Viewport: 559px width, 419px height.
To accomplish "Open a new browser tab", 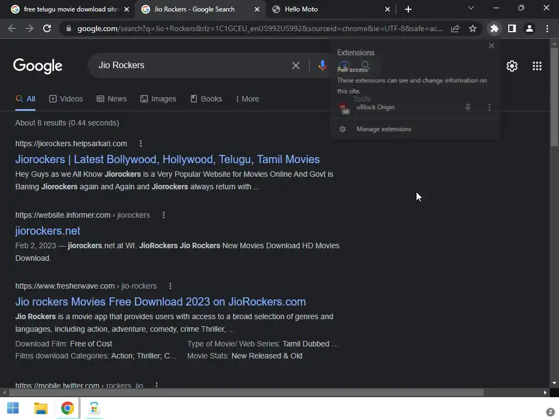I will (x=408, y=9).
